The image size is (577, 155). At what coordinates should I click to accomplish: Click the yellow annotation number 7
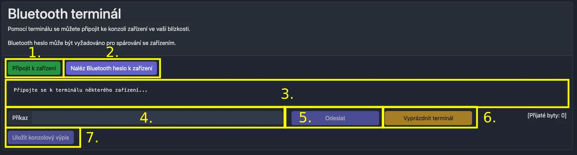92,137
